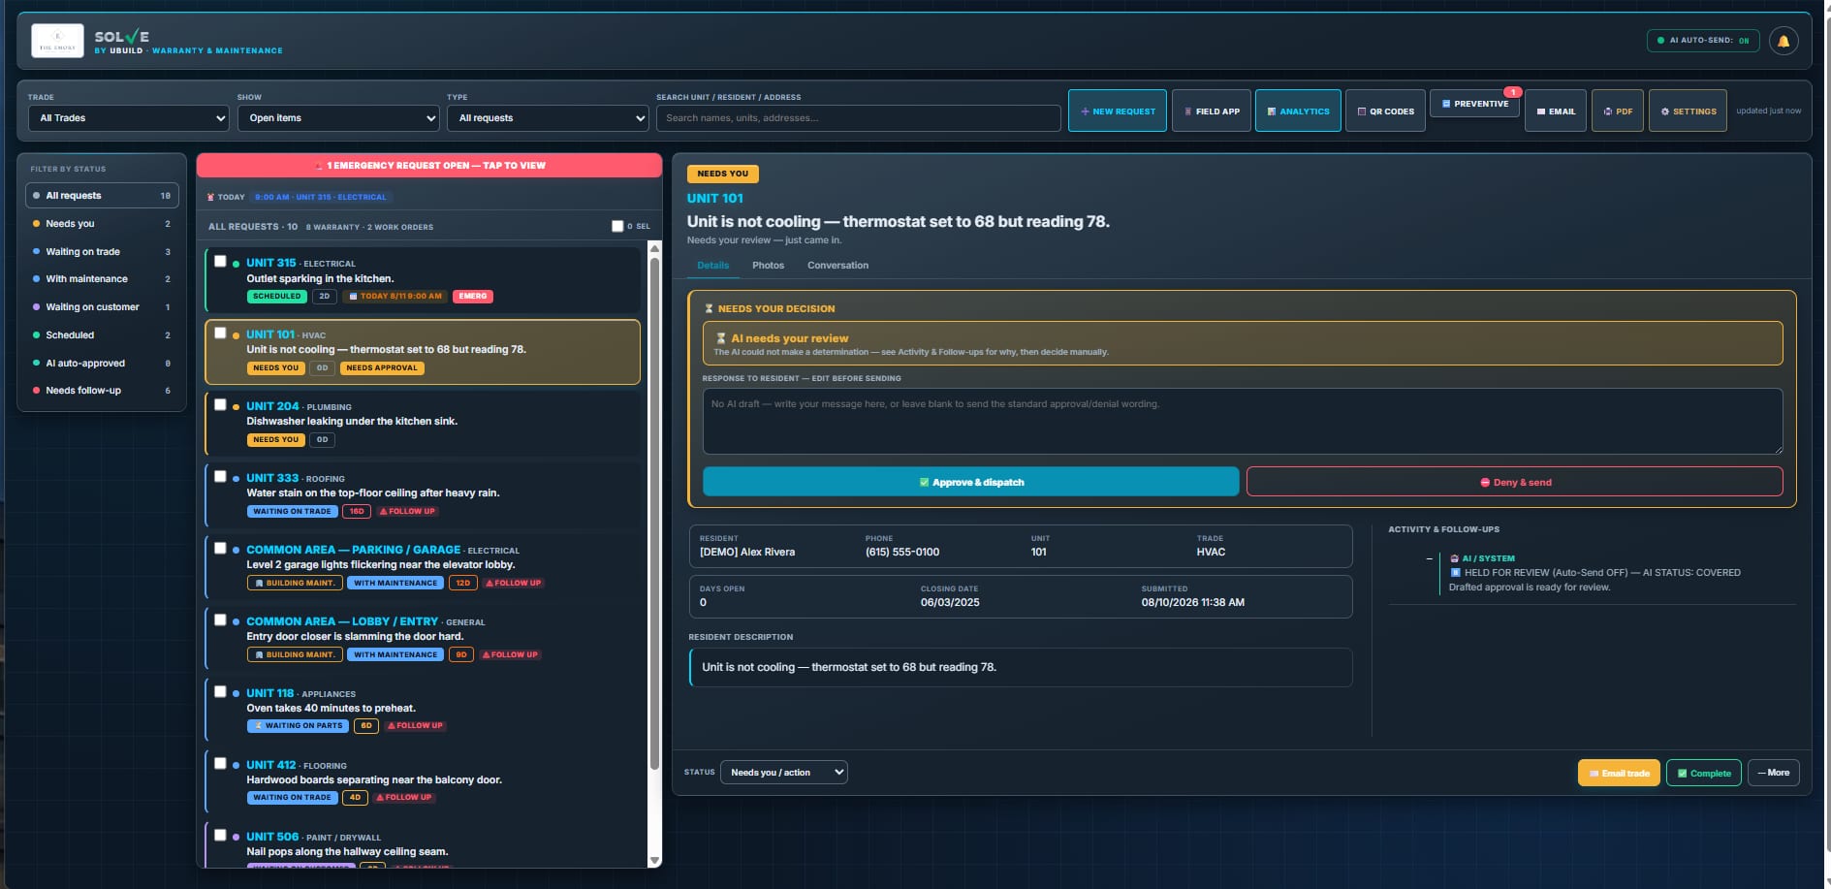Click the search names, units, addresses field

(858, 118)
